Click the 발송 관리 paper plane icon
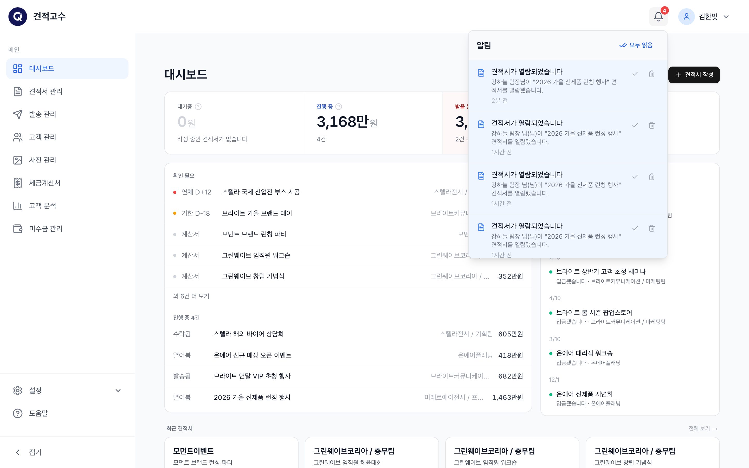 (x=18, y=114)
